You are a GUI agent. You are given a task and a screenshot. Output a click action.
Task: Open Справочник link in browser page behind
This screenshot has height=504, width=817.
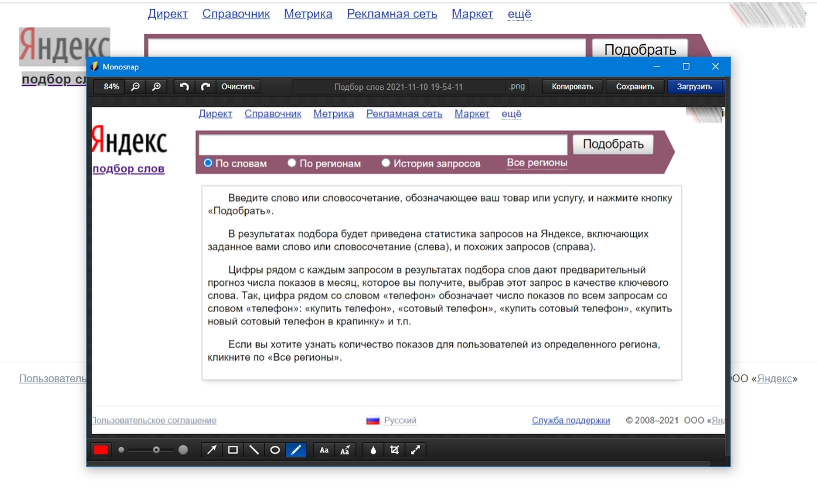236,14
